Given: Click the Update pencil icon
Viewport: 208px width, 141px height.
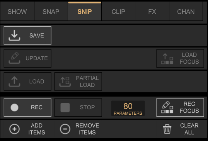Looking at the screenshot, I should click(x=14, y=58).
